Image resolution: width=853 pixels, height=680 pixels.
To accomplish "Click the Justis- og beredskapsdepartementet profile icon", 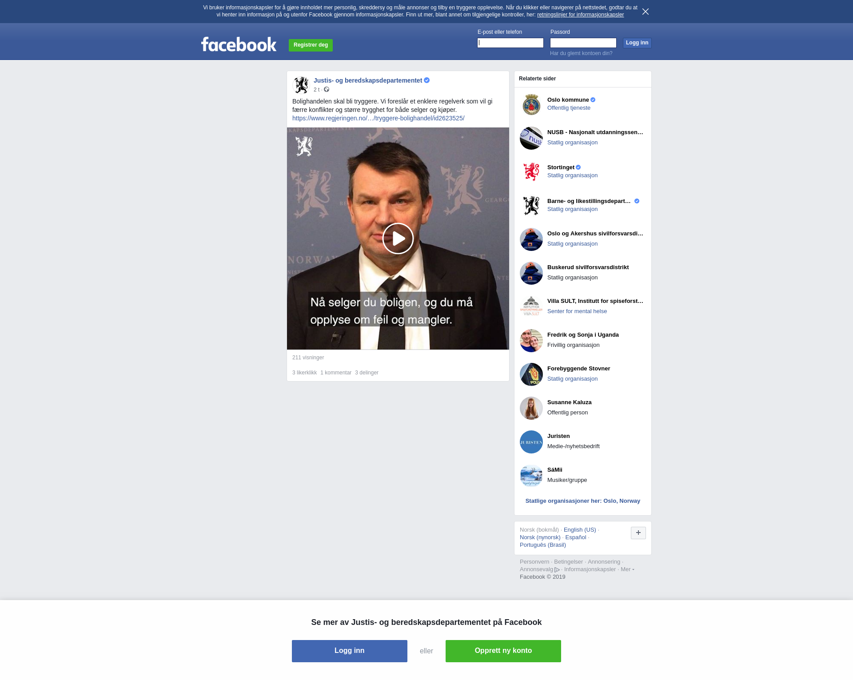I will tap(301, 85).
